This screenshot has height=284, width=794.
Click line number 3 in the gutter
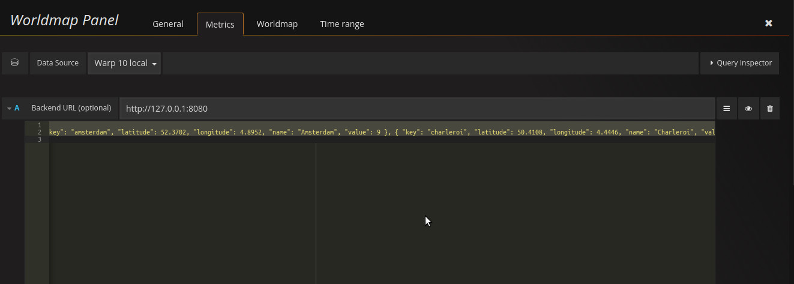[39, 139]
